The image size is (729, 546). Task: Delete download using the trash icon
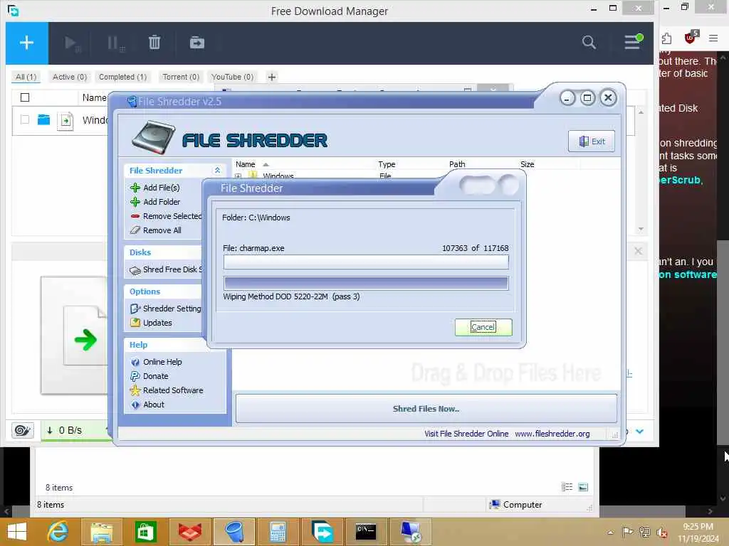(x=154, y=43)
